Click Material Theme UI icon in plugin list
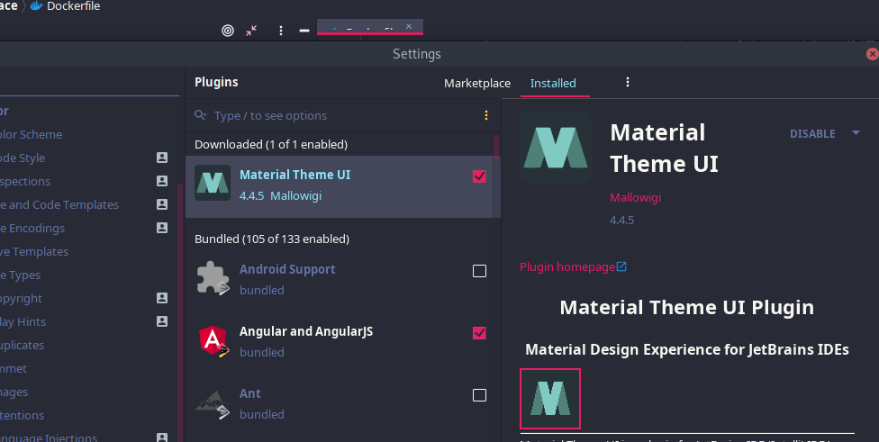The image size is (879, 442). [x=213, y=183]
